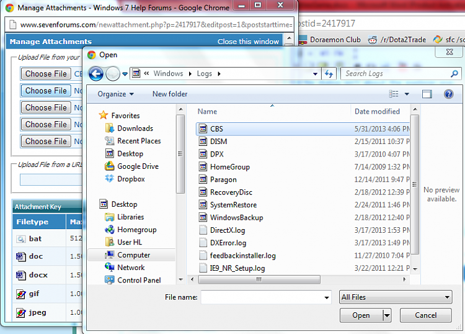The height and width of the screenshot is (334, 465).
Task: Open the Doraemon Club bookmark in Chrome
Action: tap(330, 40)
